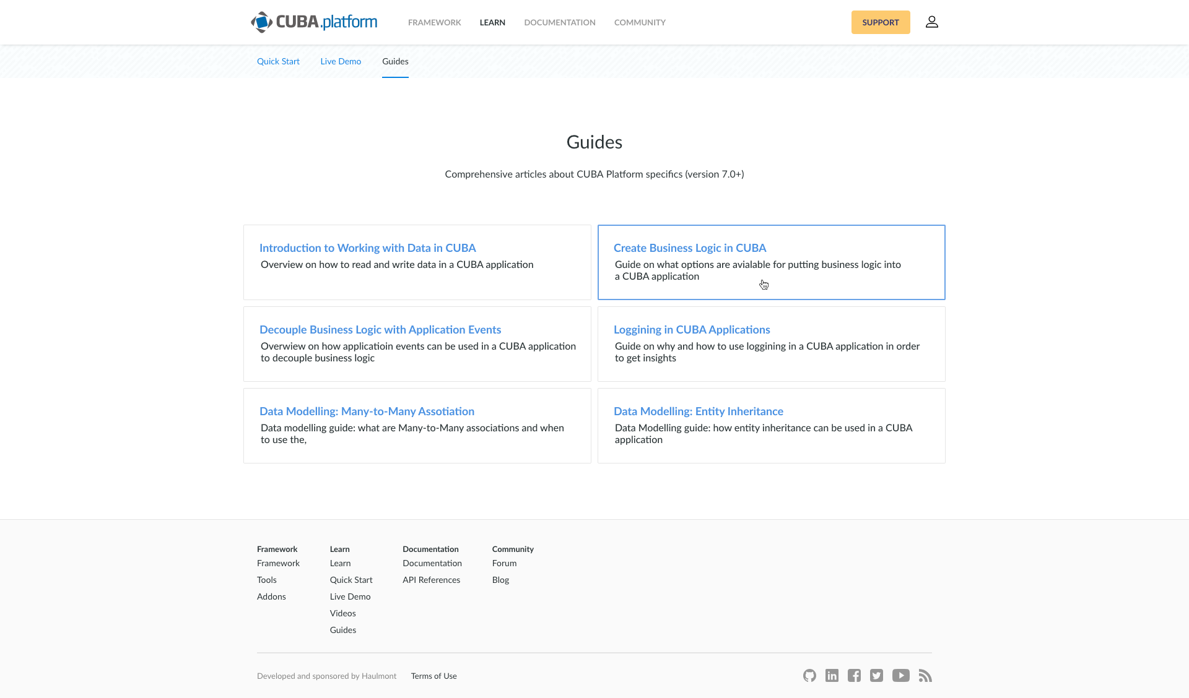Click the RSS feed icon

(925, 676)
